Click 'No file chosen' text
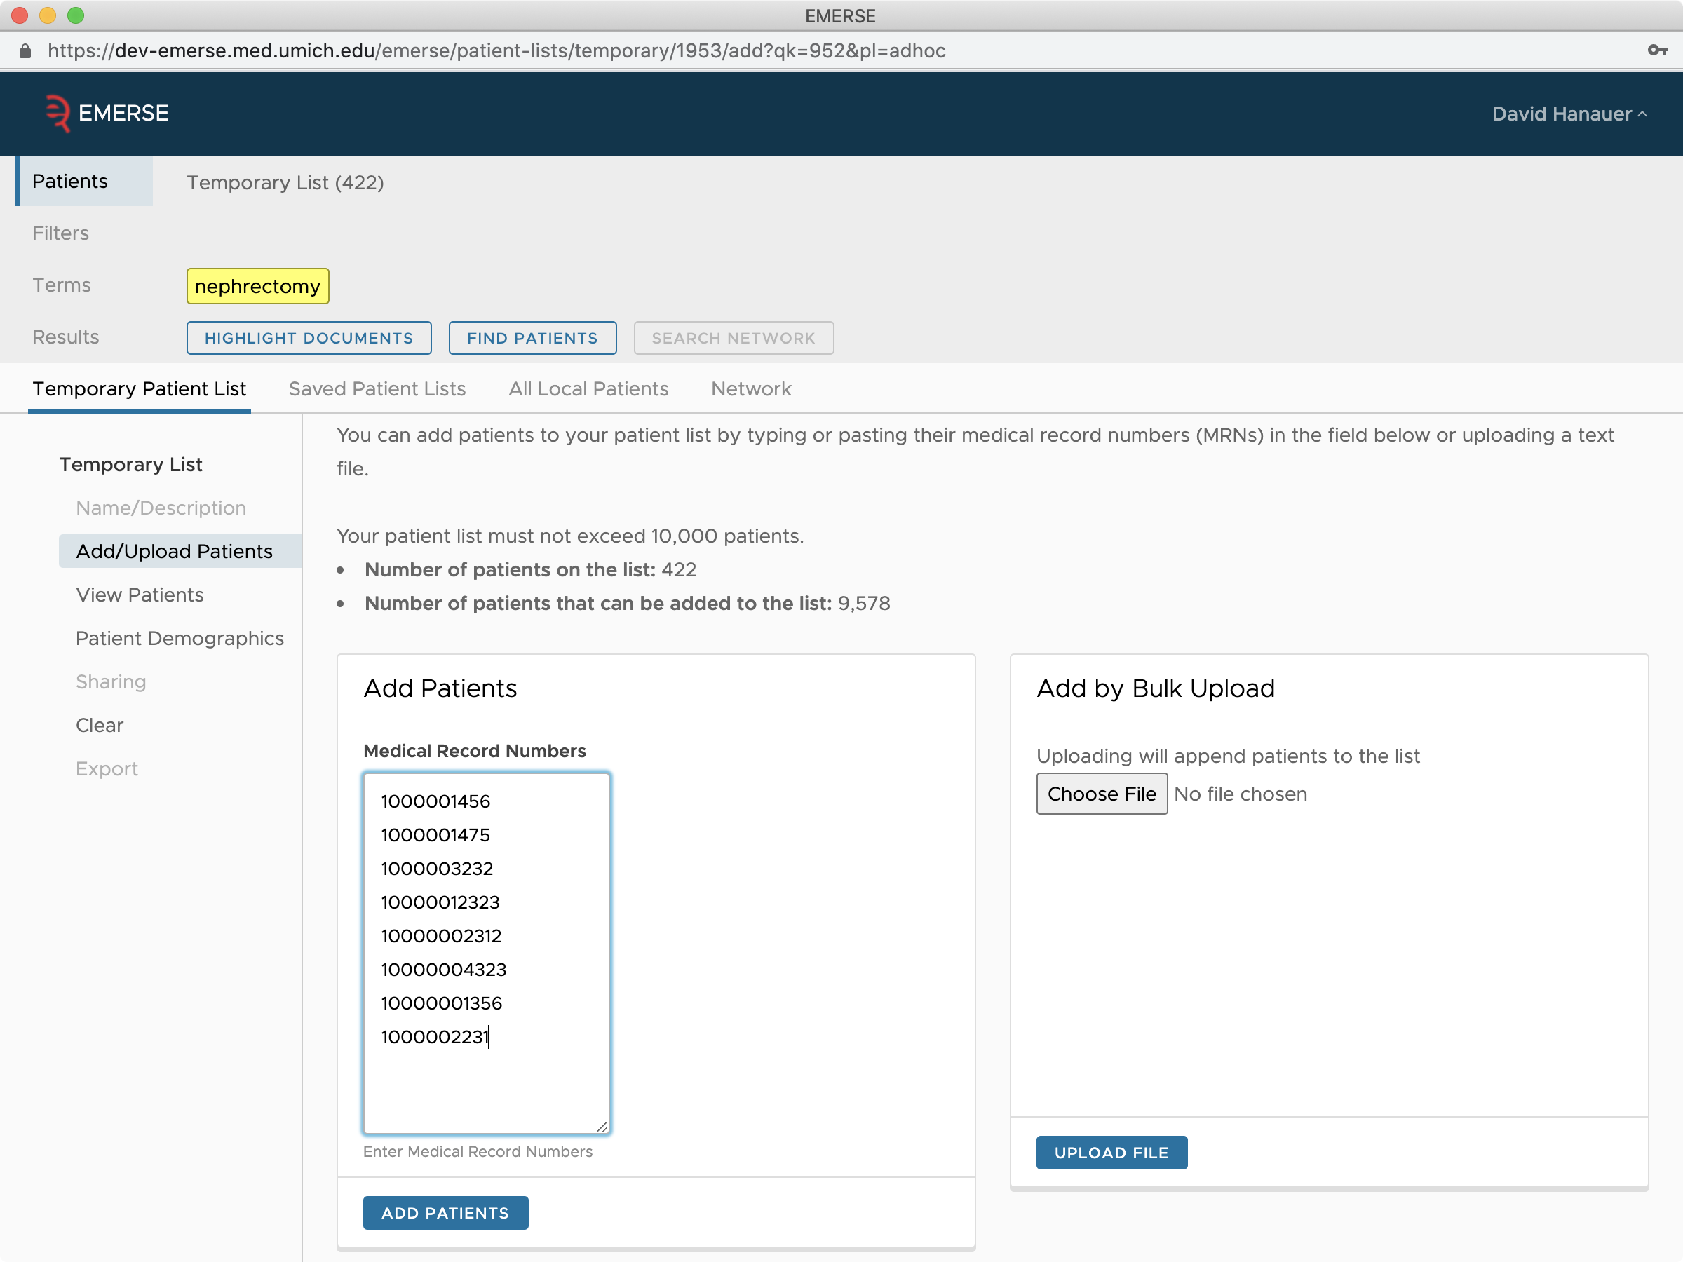Viewport: 1683px width, 1262px height. [x=1241, y=794]
